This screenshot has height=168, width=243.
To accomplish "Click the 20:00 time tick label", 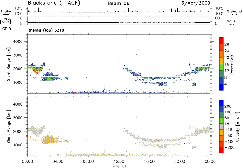I will coord(180,162).
